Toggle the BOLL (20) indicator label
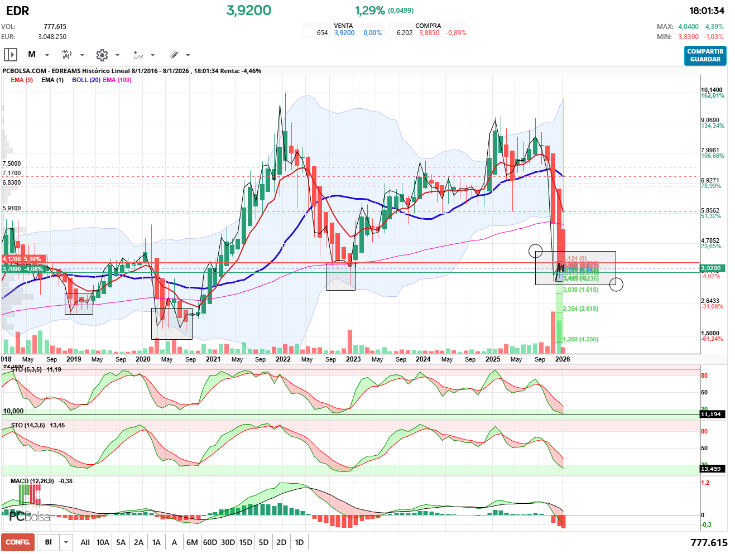This screenshot has width=735, height=554. tap(86, 80)
